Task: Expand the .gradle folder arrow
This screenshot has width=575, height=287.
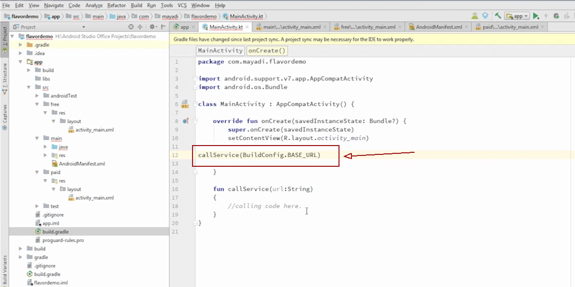Action: [x=21, y=45]
